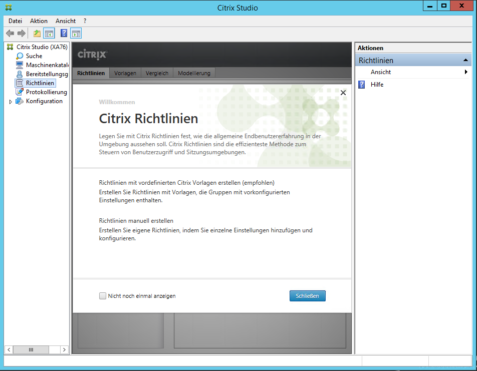Click the Aktionen pane header
Screen dimensions: 477x371
click(x=413, y=48)
